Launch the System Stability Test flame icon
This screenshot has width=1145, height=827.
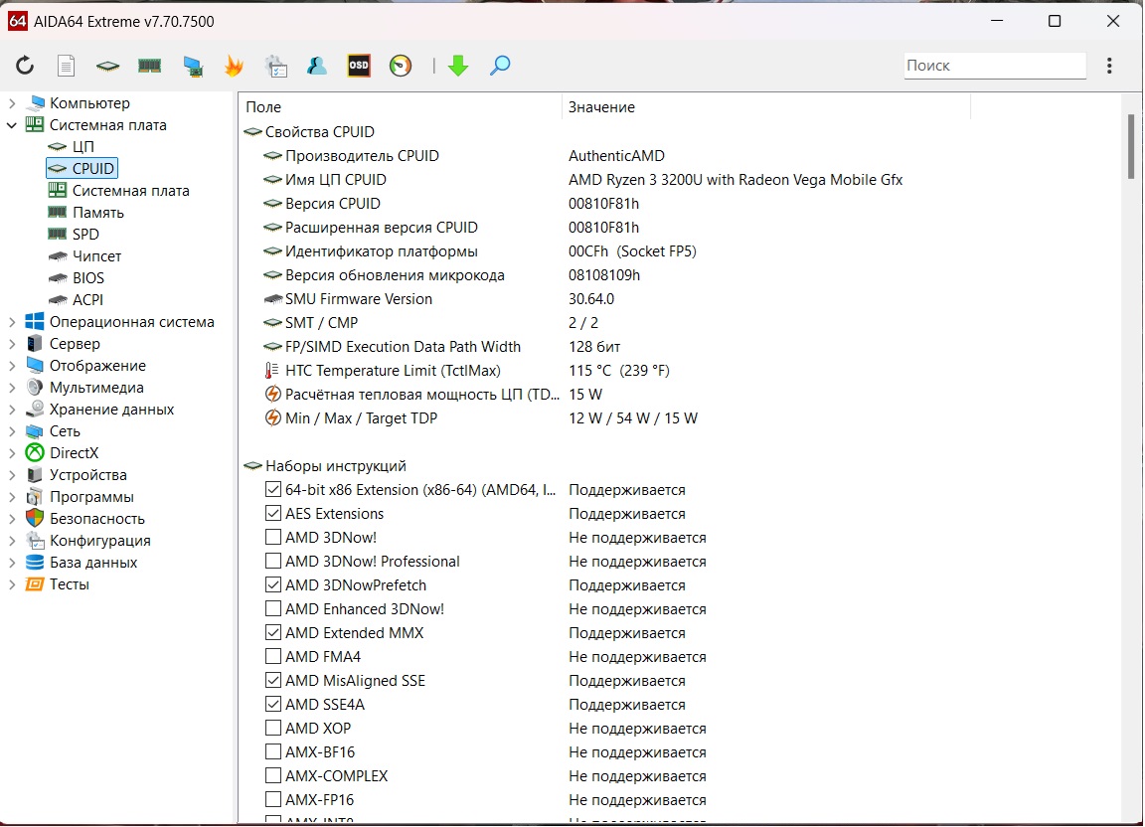coord(234,66)
